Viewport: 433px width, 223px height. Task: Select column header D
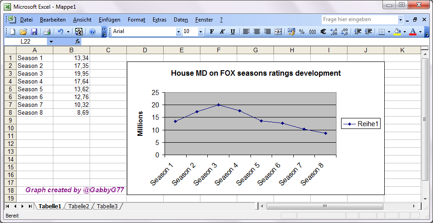coord(145,50)
